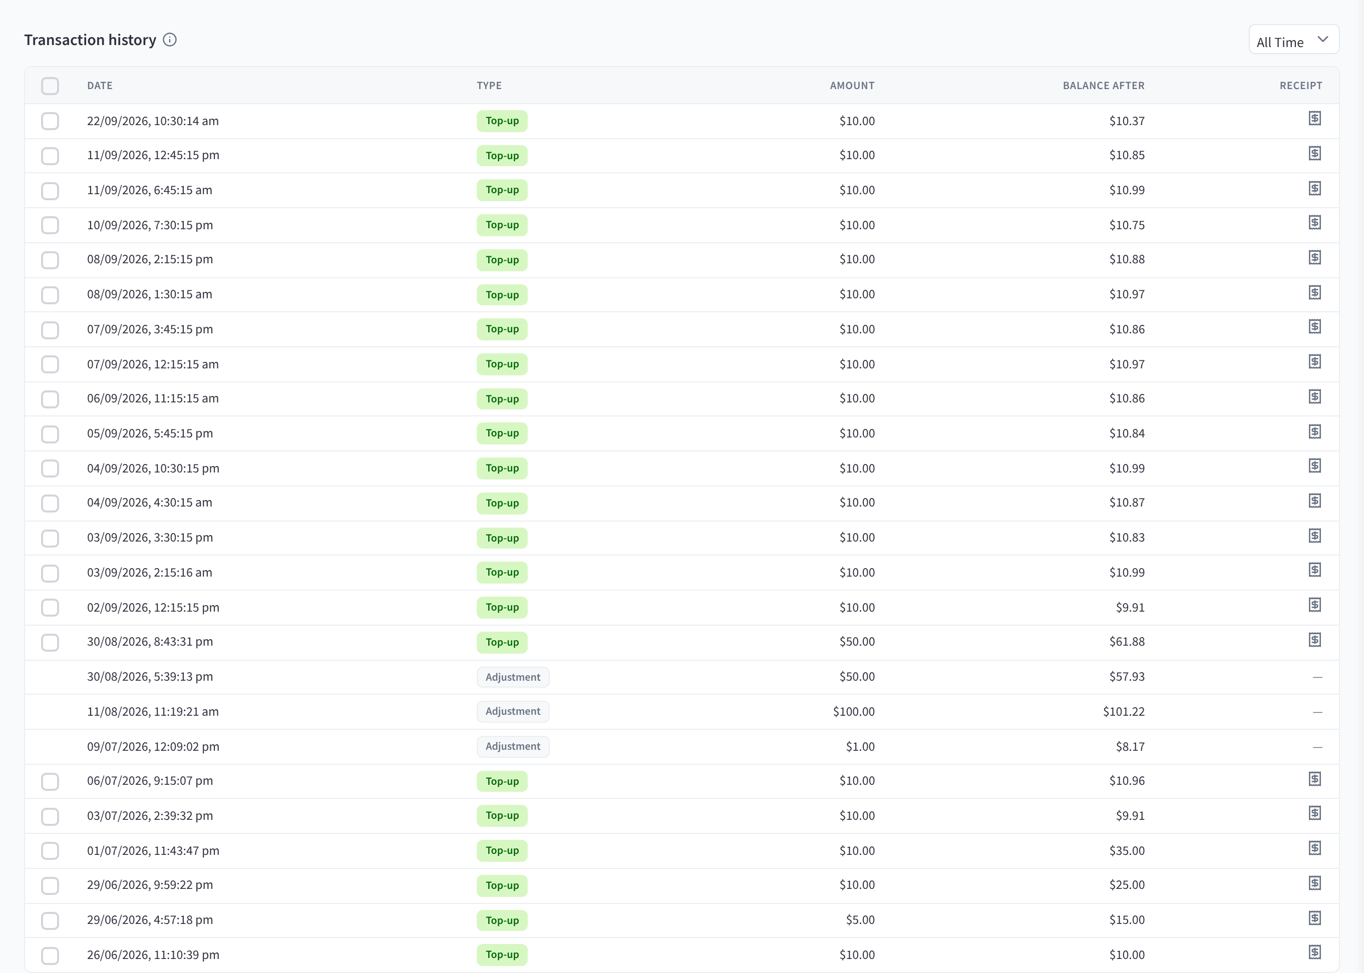1364x973 pixels.
Task: View receipt for 04/09/2026 4:30:15 am top-up
Action: pos(1314,501)
